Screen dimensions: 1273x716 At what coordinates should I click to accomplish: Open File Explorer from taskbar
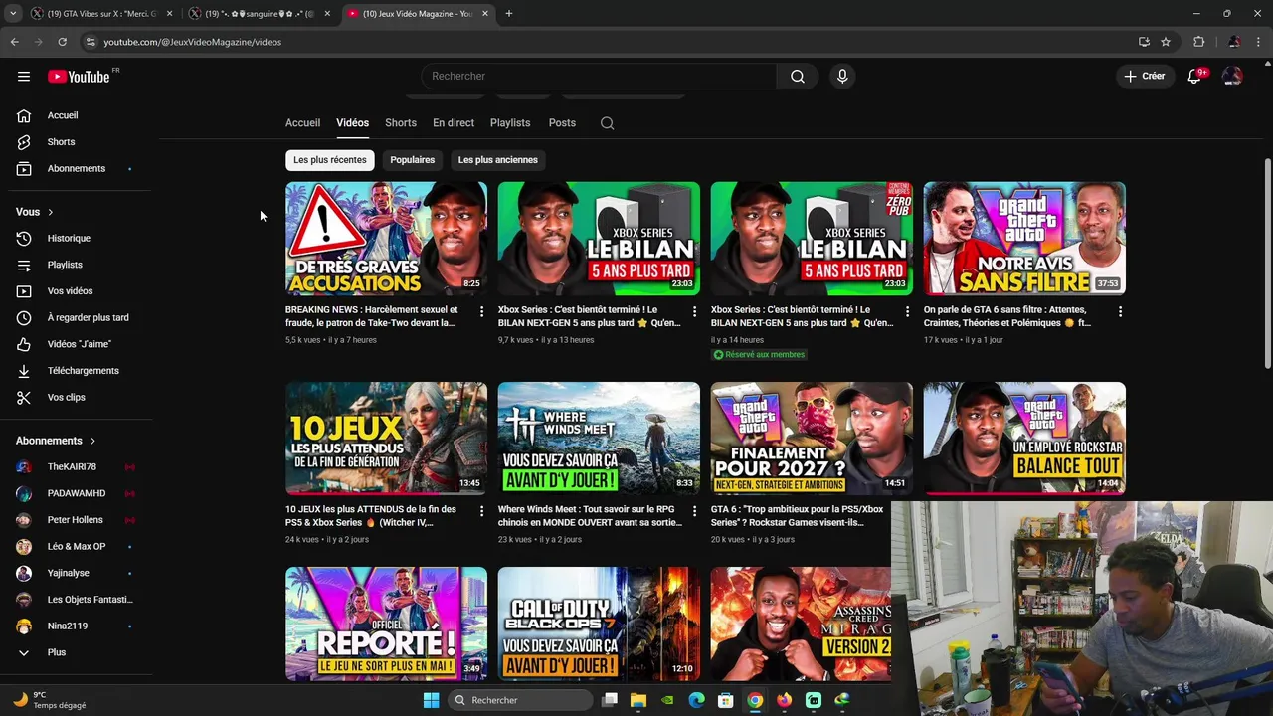[638, 700]
